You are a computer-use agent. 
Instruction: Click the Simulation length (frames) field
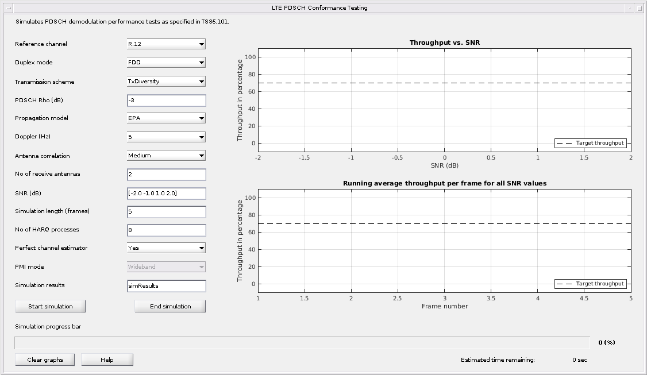tap(166, 212)
